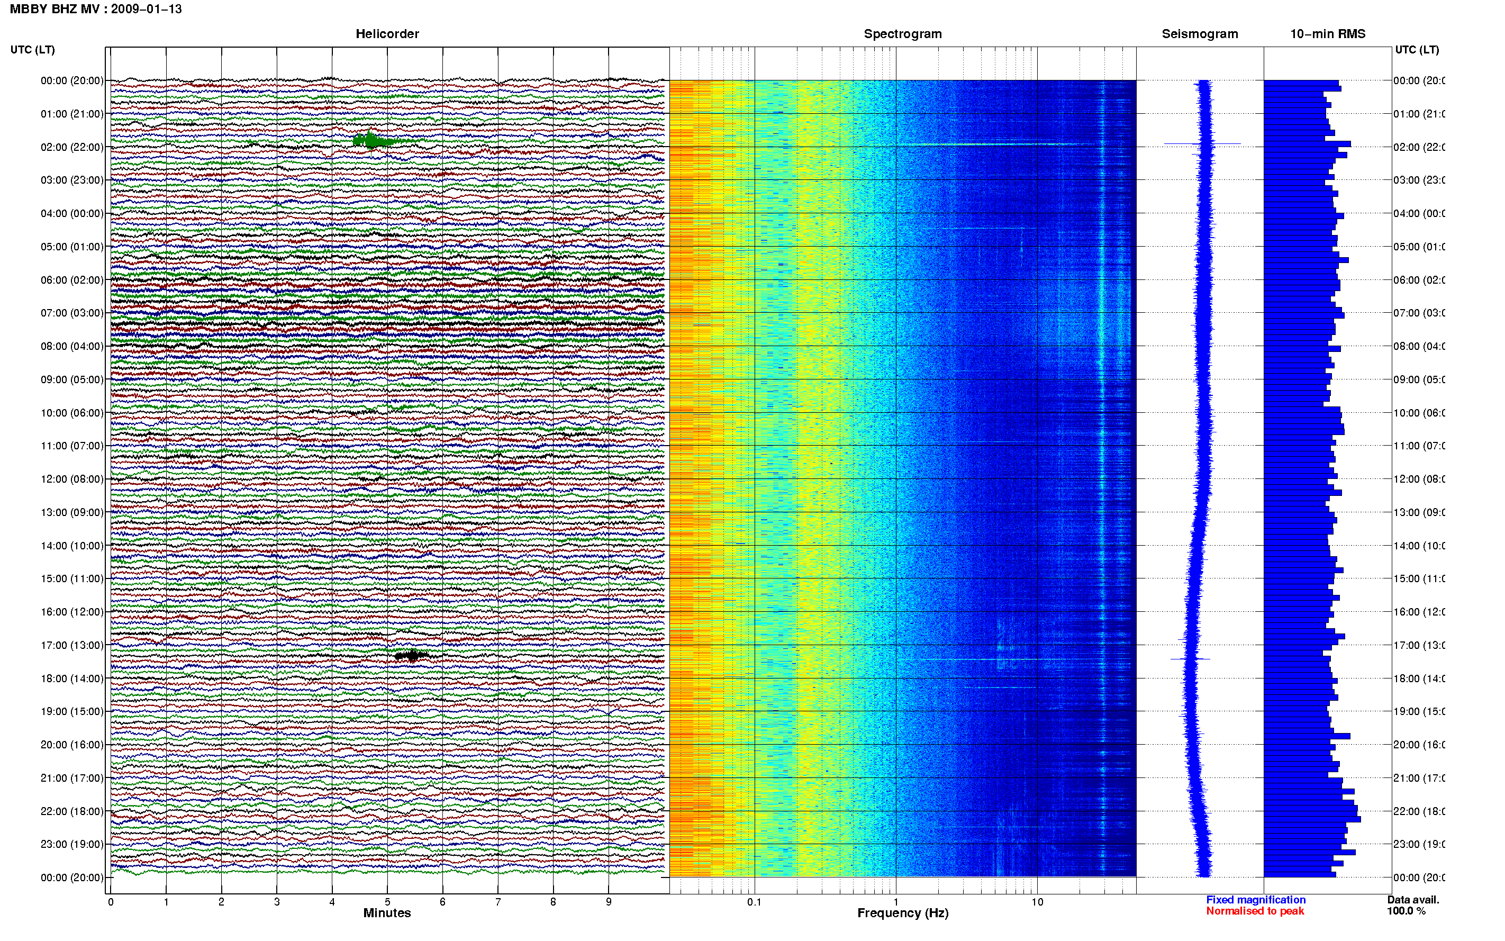Click left-axis time label "22:00 (18:00)"

(72, 811)
